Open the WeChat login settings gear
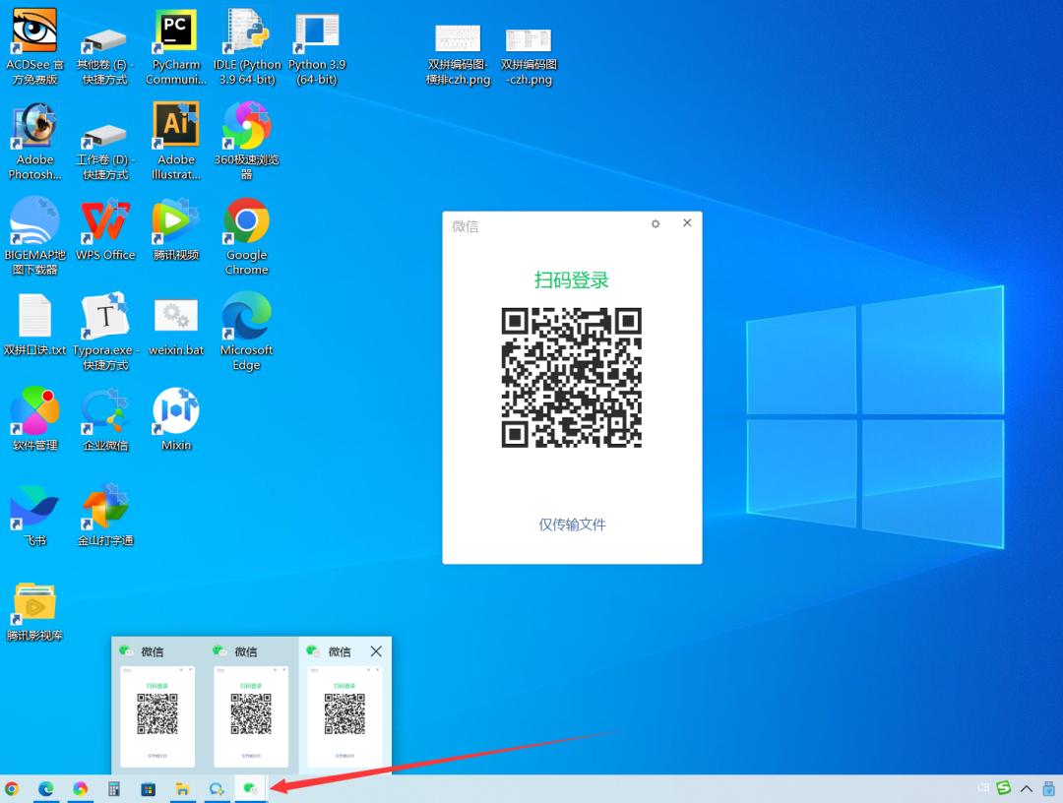This screenshot has width=1063, height=803. 656,223
